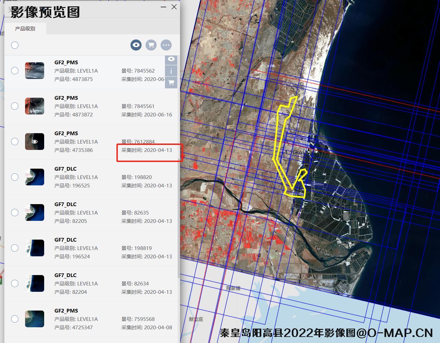Minimize the image preview panel
The width and height of the screenshot is (440, 343).
coord(163,7)
